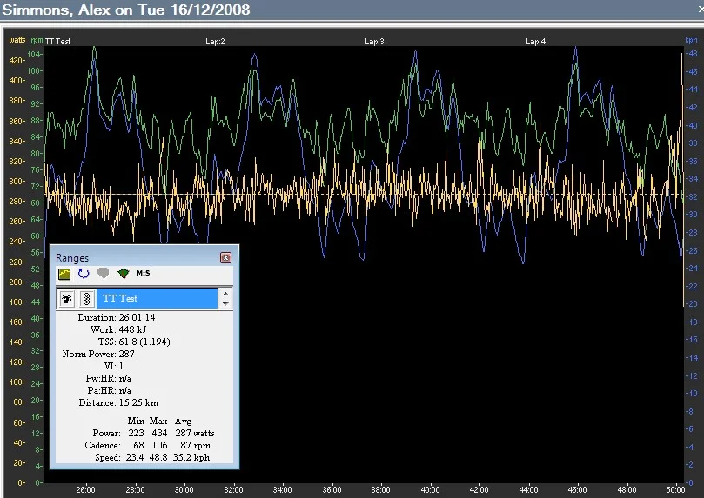Select the TT Test range entry
The width and height of the screenshot is (704, 498).
(157, 298)
